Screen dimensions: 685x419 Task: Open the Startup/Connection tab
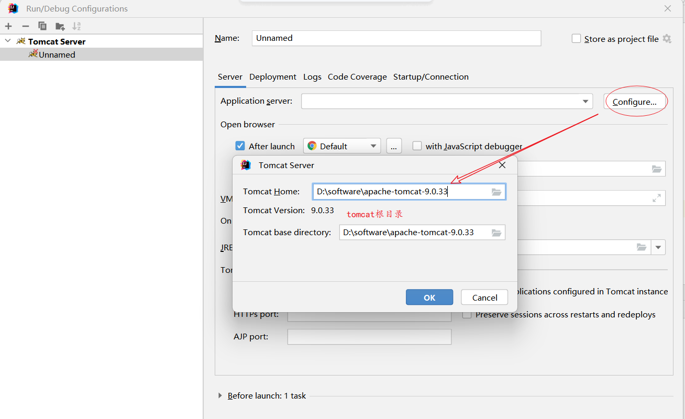click(x=431, y=77)
